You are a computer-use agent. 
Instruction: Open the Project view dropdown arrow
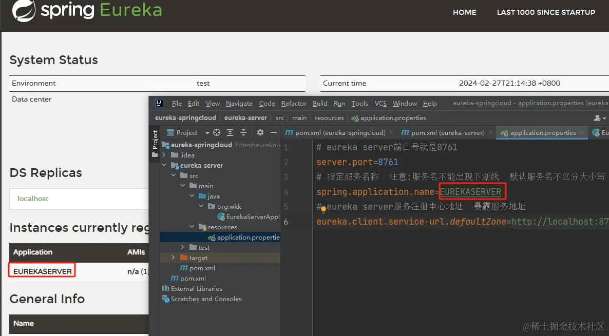pyautogui.click(x=207, y=133)
